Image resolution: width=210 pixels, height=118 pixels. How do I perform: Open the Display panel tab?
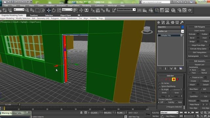[177, 23]
